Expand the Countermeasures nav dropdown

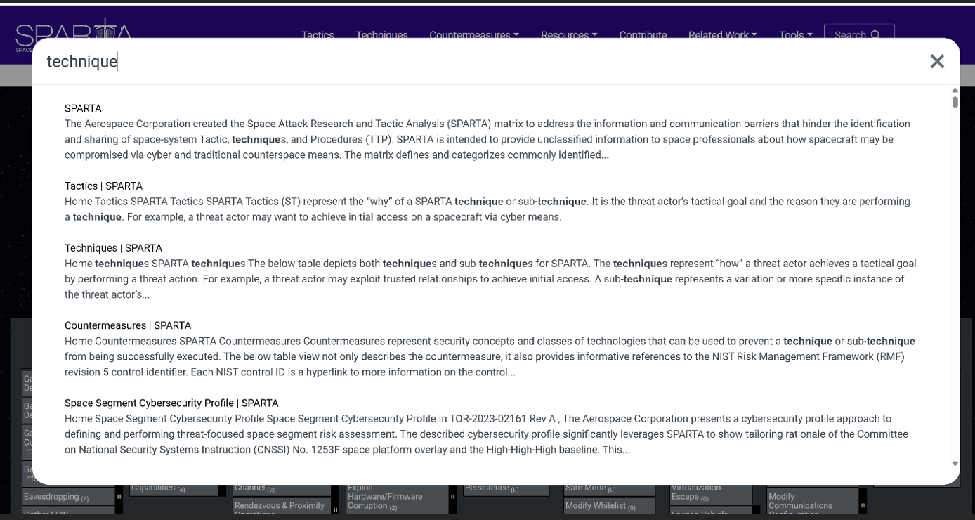tap(474, 34)
